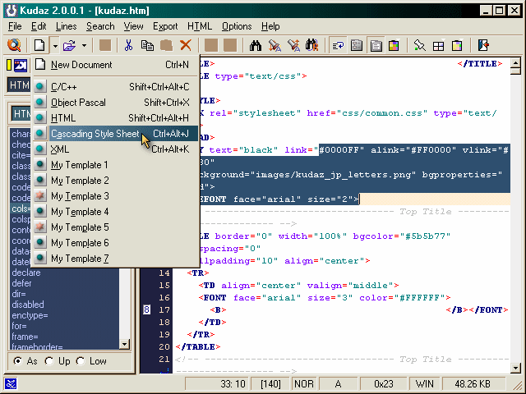Choose C/C++ template entry
The width and height of the screenshot is (526, 394).
point(115,87)
